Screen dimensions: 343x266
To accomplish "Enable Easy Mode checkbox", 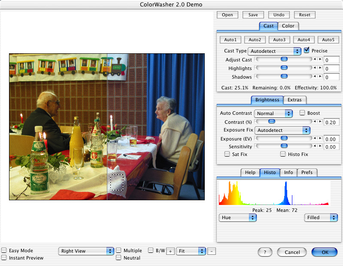I will [4, 251].
